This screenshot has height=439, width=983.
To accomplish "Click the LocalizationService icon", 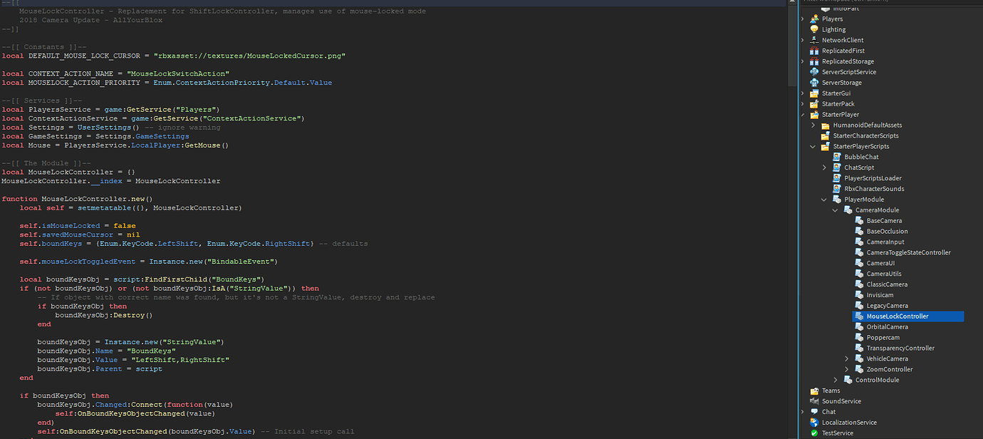I will pyautogui.click(x=814, y=422).
